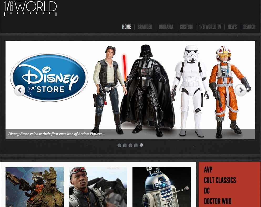
Task: Open the Diorama menu item
Action: 166,27
